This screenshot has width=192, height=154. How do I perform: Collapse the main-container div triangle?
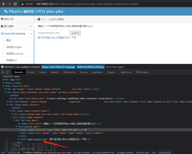coord(6,92)
